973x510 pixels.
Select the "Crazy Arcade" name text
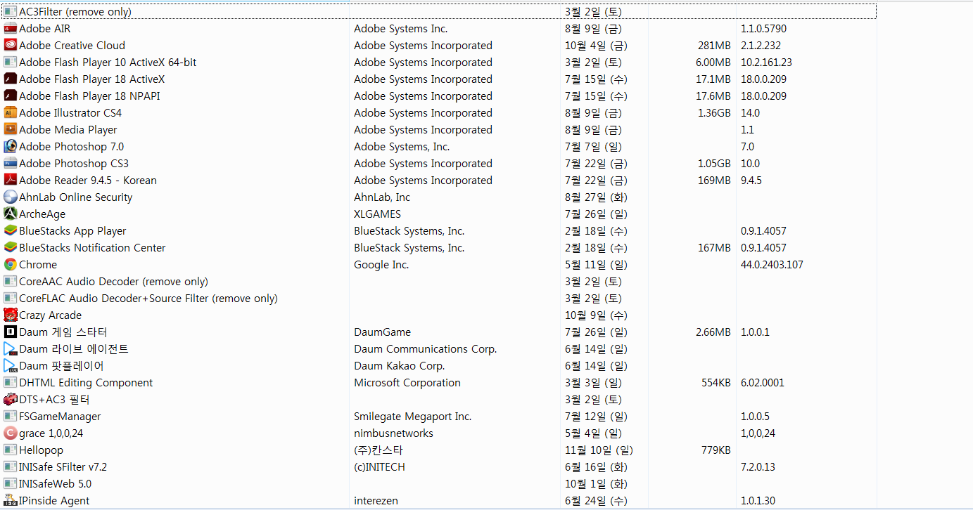coord(50,315)
